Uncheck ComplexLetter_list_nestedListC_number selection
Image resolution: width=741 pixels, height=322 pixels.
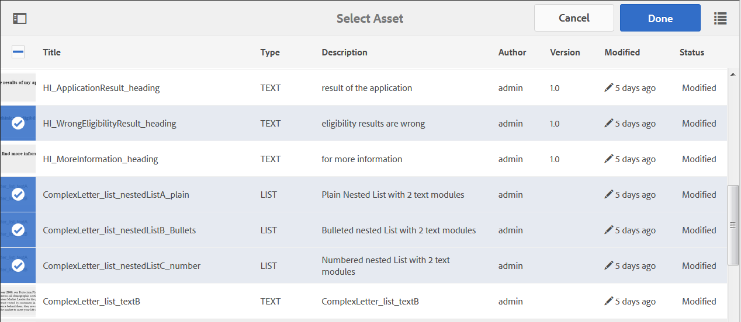coord(18,266)
